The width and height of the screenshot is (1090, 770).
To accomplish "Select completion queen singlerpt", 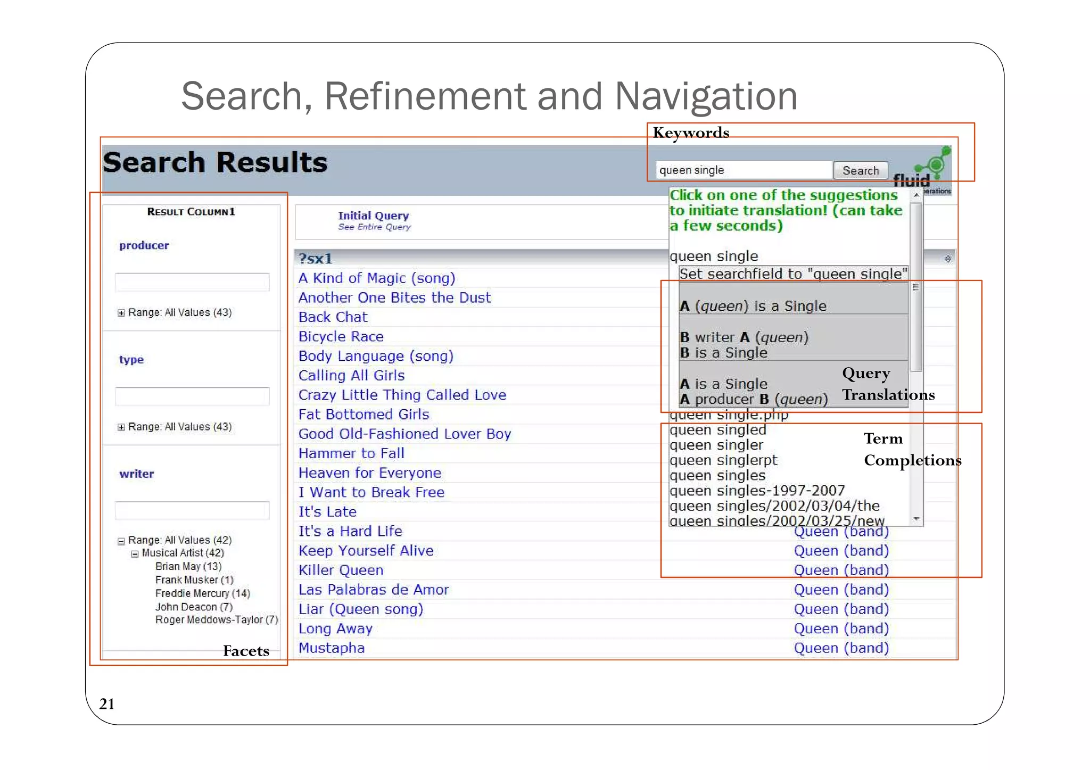I will (x=723, y=460).
